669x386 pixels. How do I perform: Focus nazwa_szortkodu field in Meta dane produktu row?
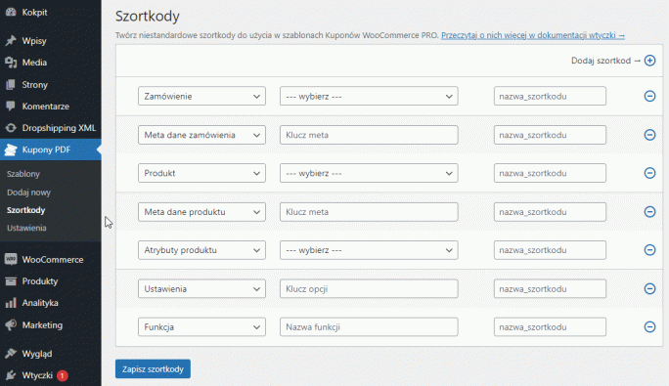tap(550, 211)
